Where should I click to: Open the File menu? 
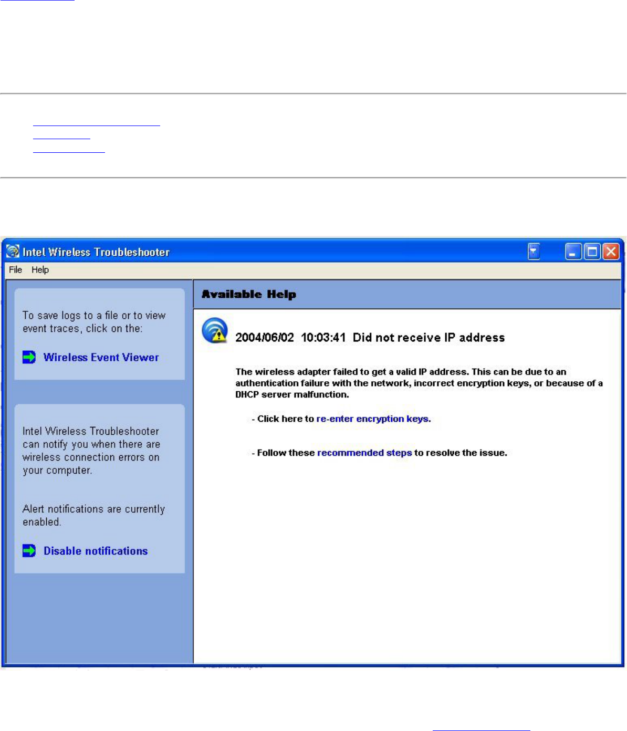tap(16, 269)
